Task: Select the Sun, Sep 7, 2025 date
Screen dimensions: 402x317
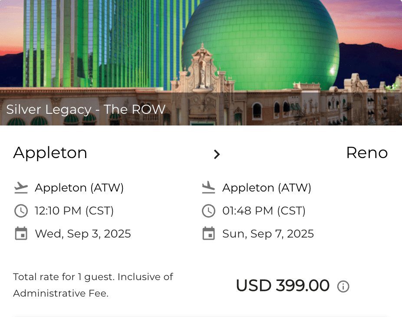Action: tap(268, 234)
